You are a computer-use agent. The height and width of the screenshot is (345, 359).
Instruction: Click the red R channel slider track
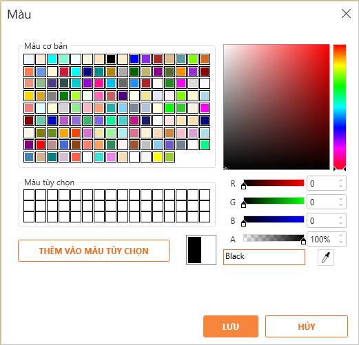click(x=274, y=183)
